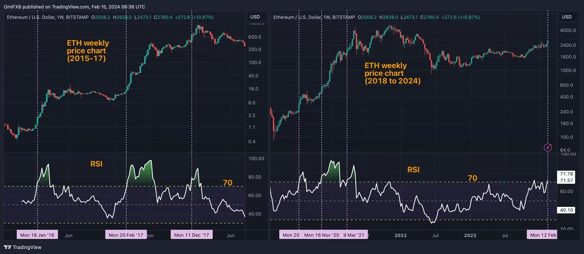Click the 2022 label on time axis
This screenshot has width=584, height=254.
coord(400,235)
